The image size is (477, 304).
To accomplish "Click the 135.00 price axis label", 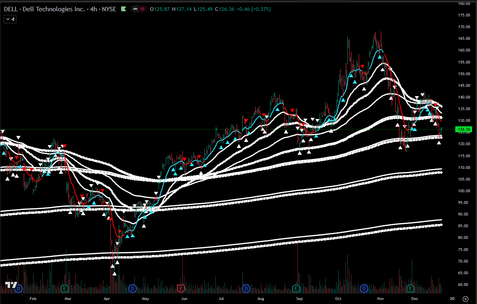I will pos(464,109).
